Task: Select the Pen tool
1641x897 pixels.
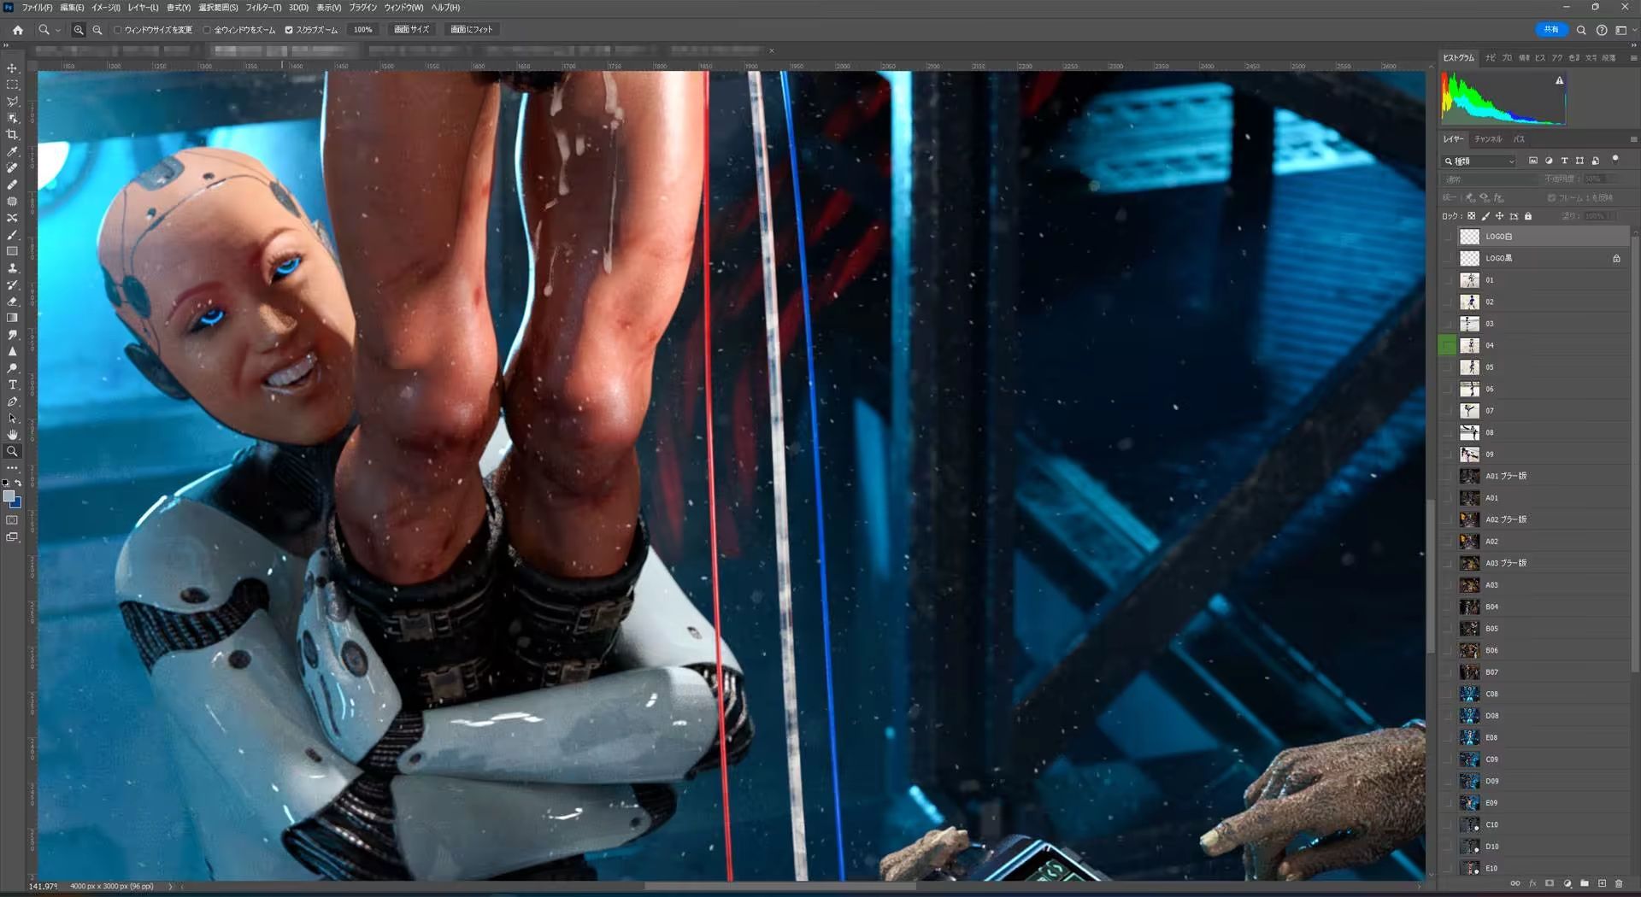Action: pos(12,402)
